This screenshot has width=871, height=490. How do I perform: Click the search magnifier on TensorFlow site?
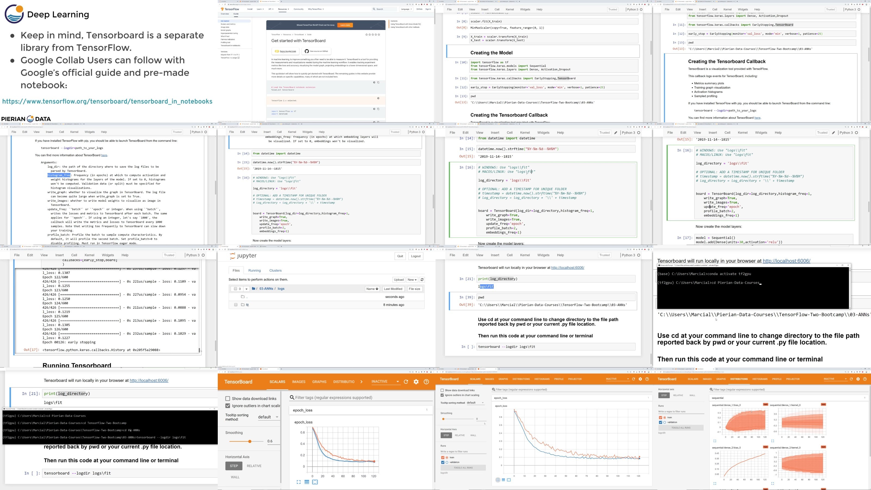click(374, 9)
